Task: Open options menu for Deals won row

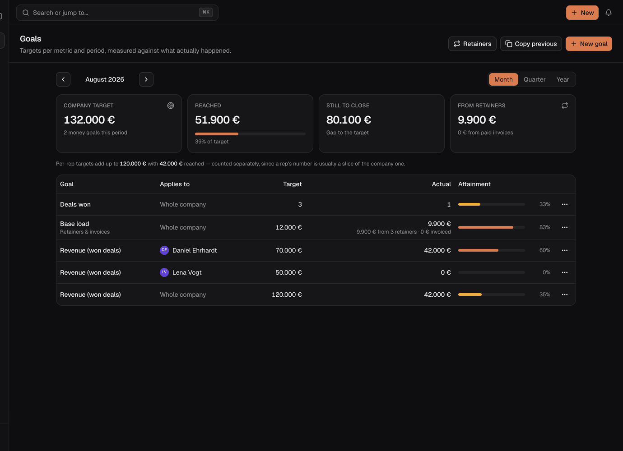Action: tap(565, 204)
